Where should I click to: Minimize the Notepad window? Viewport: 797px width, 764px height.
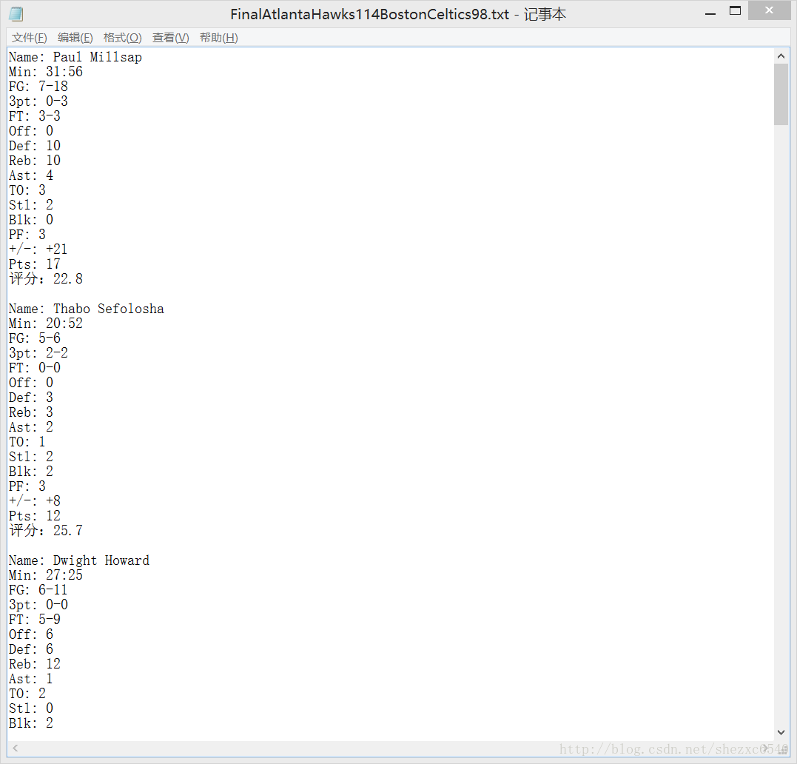point(710,13)
